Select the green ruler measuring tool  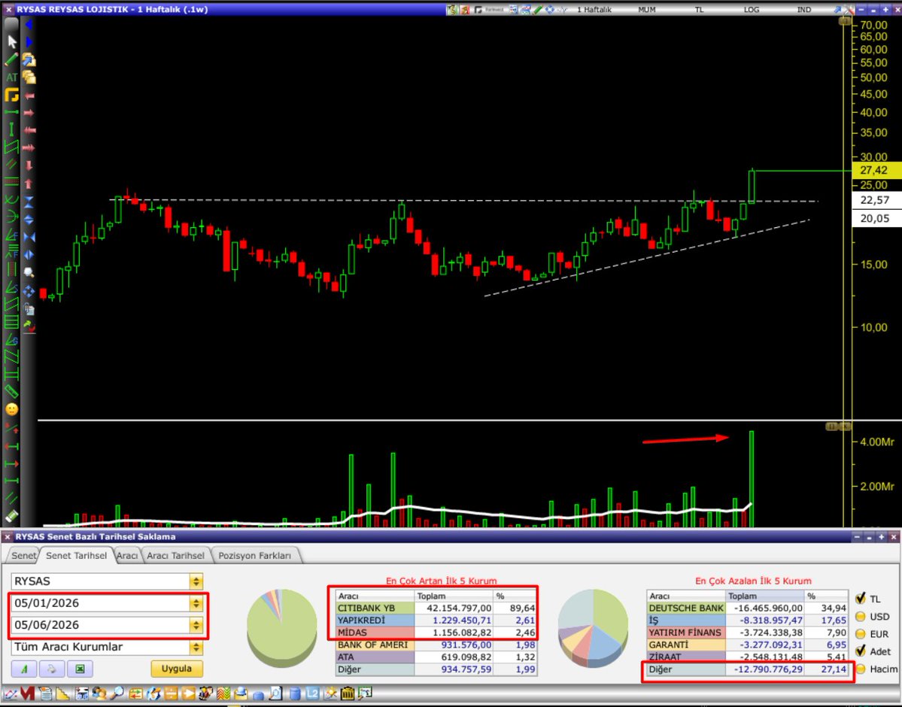pos(11,392)
